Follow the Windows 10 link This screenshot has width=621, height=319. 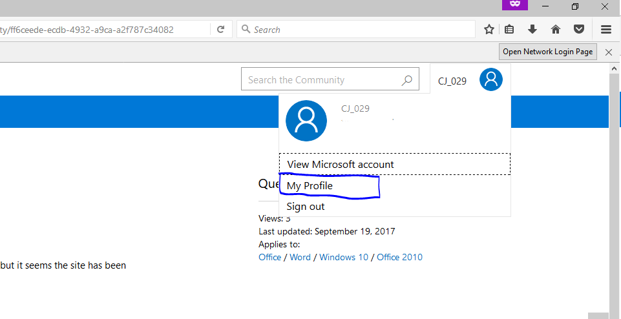[344, 257]
